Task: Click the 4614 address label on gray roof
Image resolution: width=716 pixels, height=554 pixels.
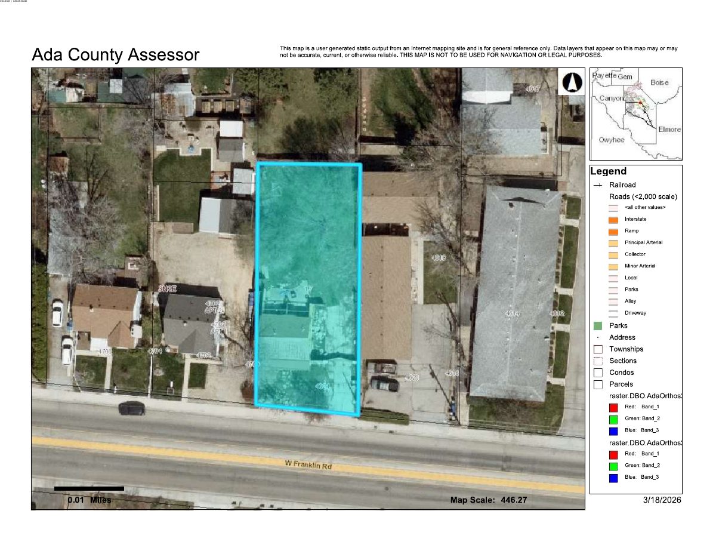Action: 513,313
